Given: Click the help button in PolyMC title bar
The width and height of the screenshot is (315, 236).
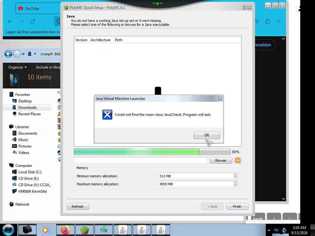Looking at the screenshot, I should pos(244,8).
